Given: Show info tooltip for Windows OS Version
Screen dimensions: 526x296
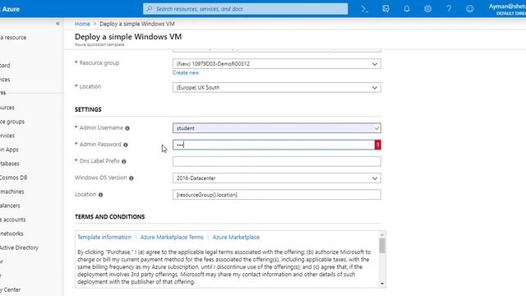Looking at the screenshot, I should pos(131,178).
